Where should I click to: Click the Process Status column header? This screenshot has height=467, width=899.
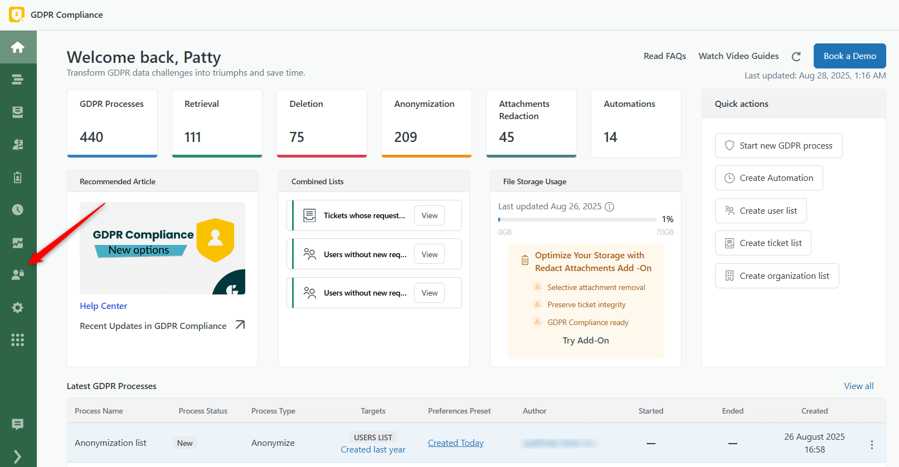203,411
